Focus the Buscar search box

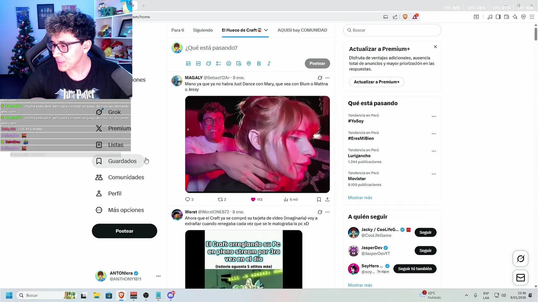click(x=392, y=30)
